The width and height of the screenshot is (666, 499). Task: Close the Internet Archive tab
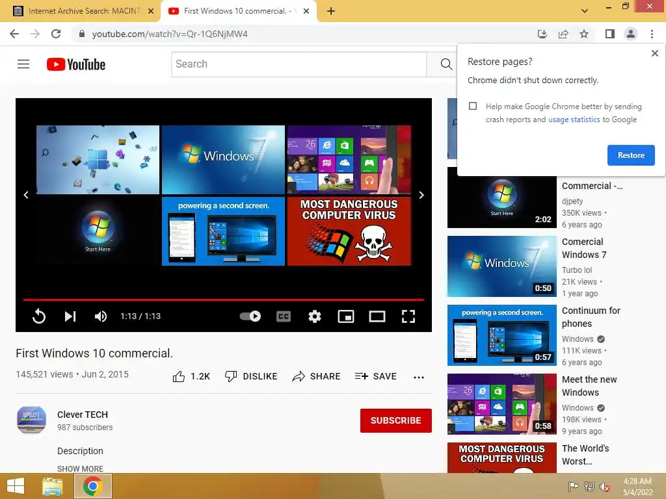coord(151,11)
